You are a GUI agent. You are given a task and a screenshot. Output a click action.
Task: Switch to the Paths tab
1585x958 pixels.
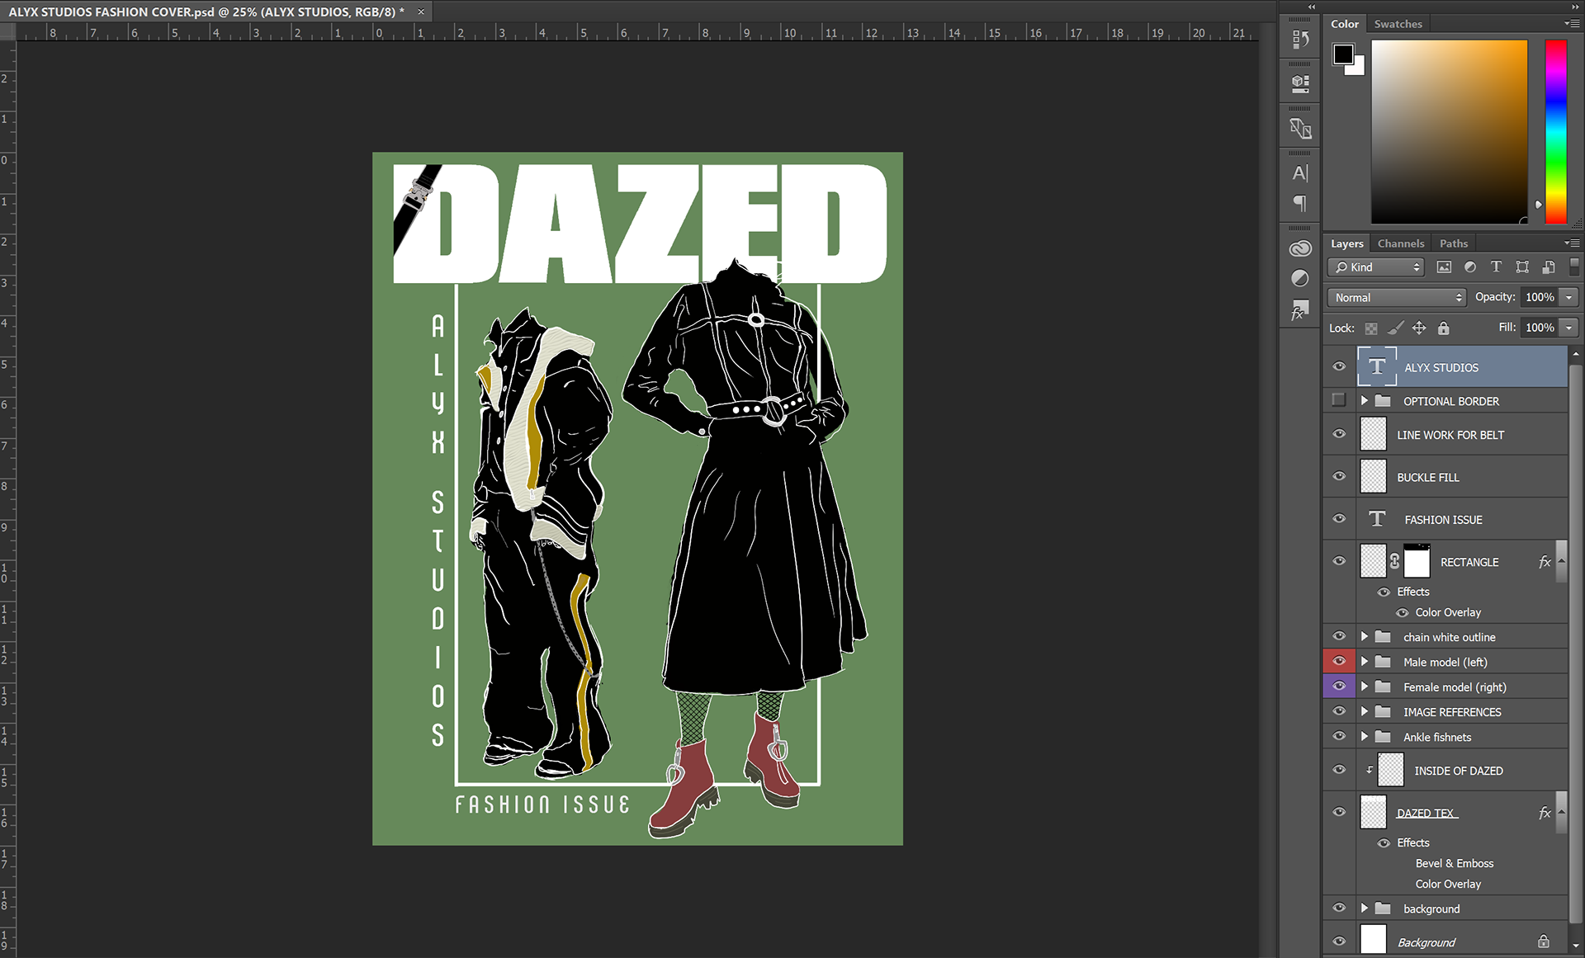pos(1454,243)
